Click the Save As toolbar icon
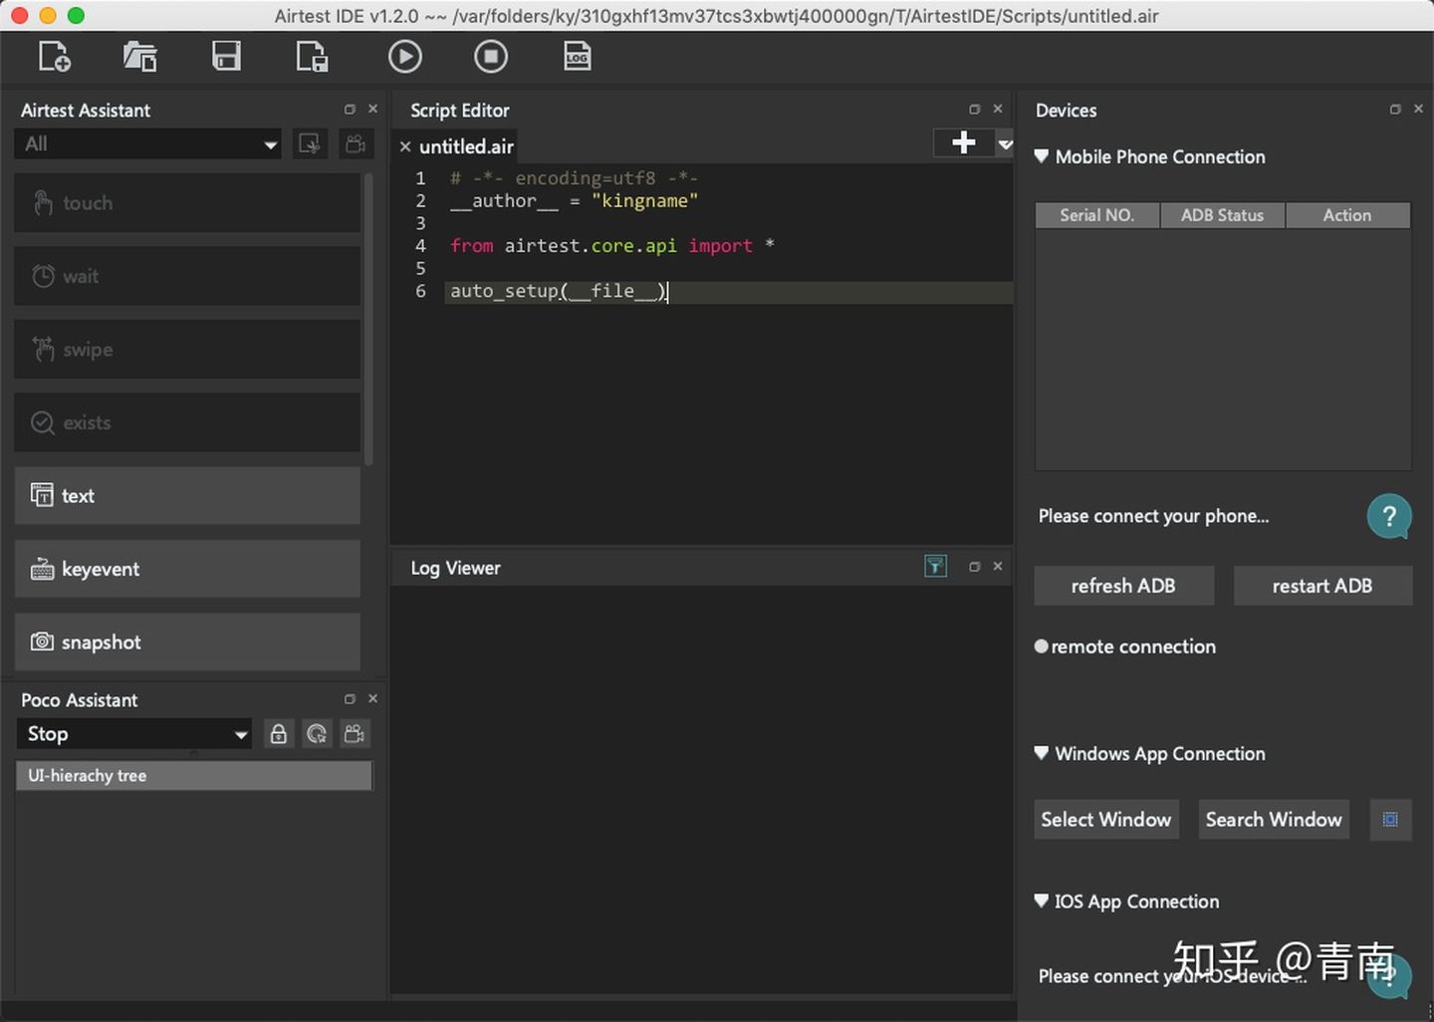Viewport: 1434px width, 1022px height. click(312, 57)
